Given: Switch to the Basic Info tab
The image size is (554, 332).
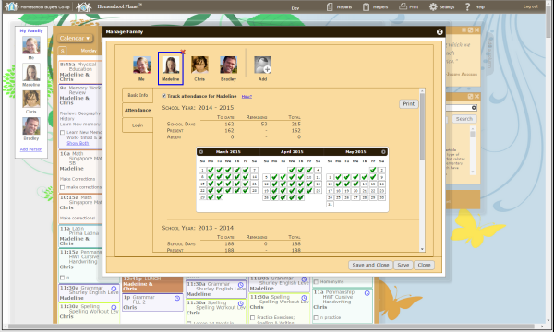Looking at the screenshot, I should [x=138, y=95].
